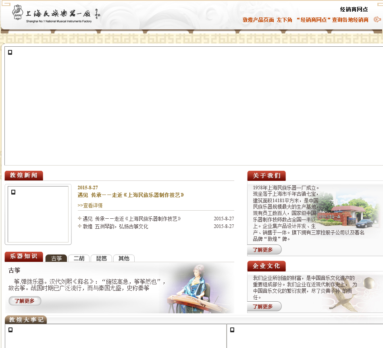Switch to the 二胡 tab
Image resolution: width=383 pixels, height=348 pixels.
coord(79,258)
